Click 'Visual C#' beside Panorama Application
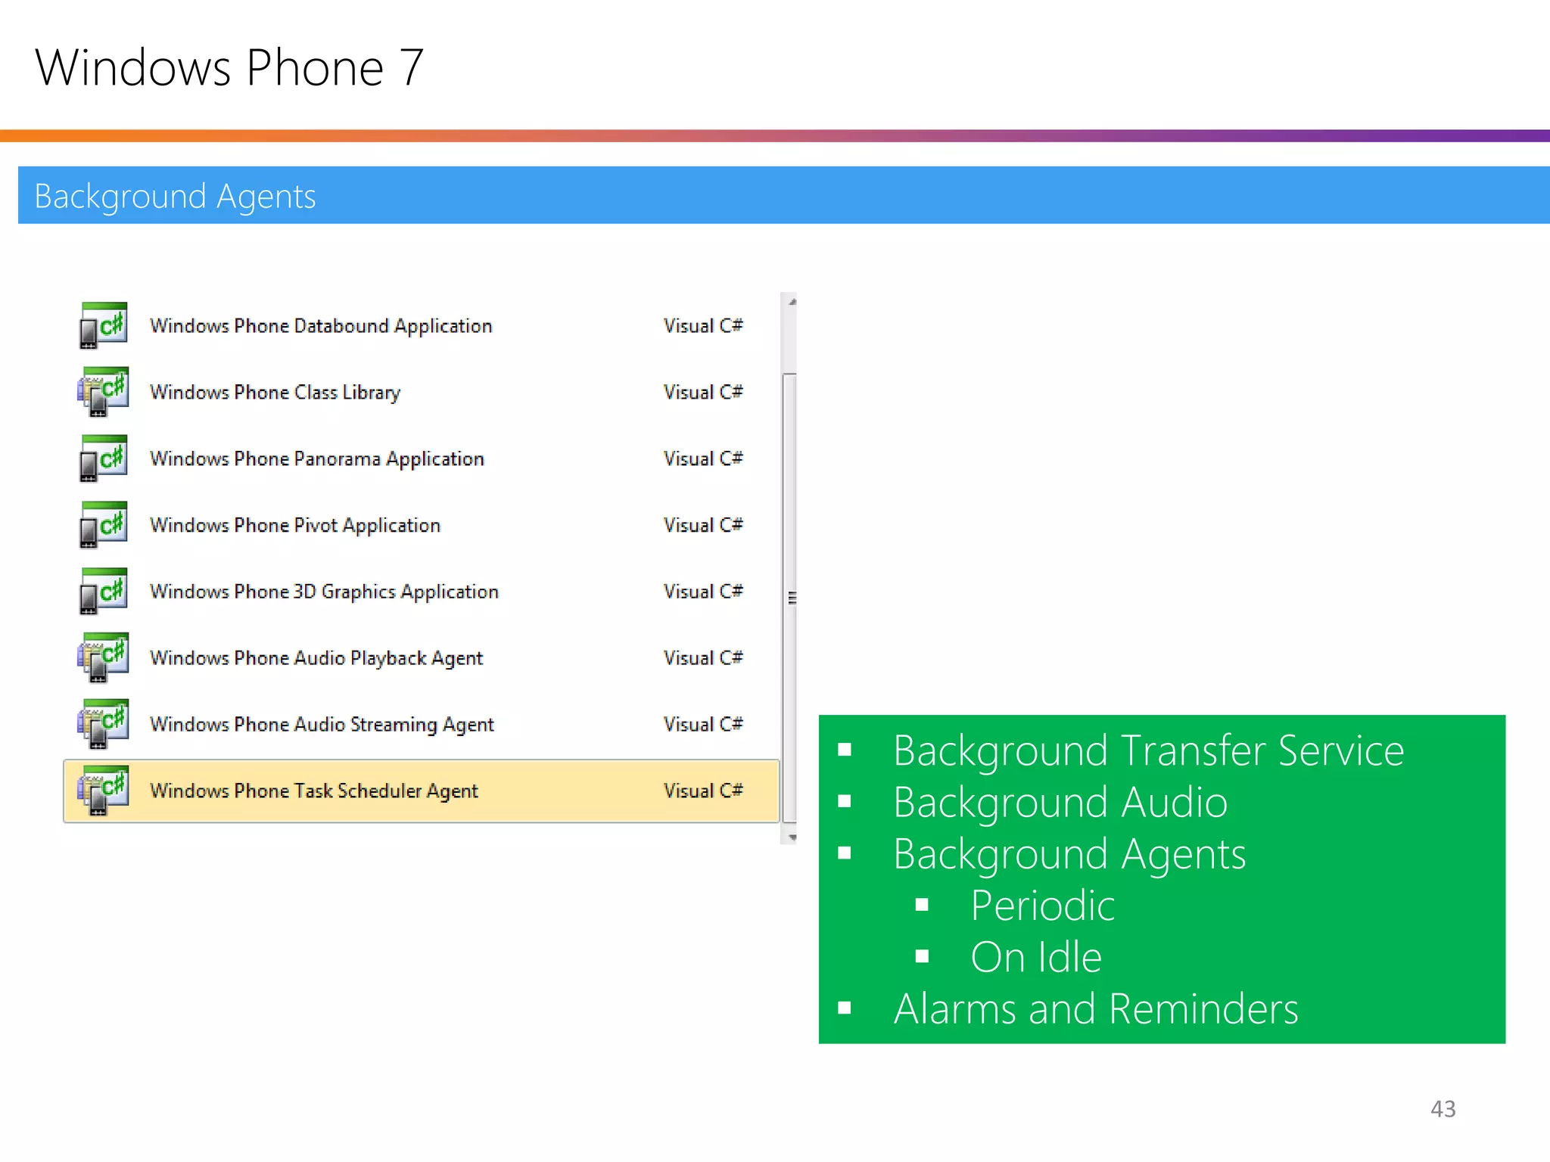 [703, 458]
